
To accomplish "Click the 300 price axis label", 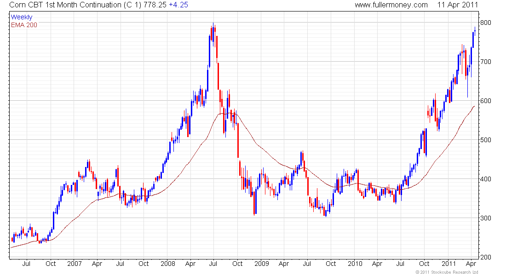I will [486, 218].
